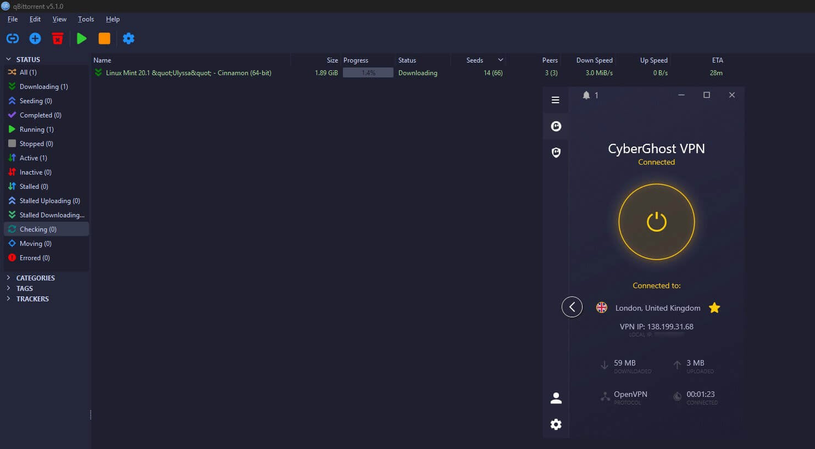Screen dimensions: 815x449
Task: Start the torrent using the green play icon
Action: point(81,38)
